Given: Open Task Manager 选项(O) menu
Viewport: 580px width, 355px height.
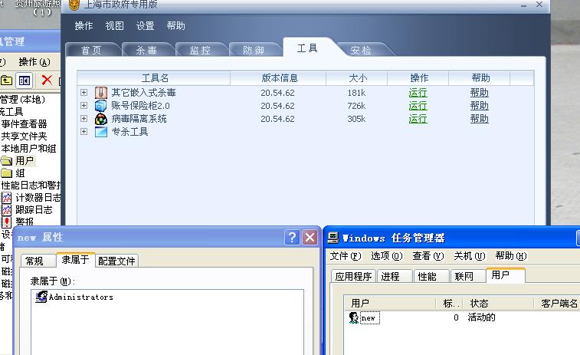Looking at the screenshot, I should (x=387, y=256).
